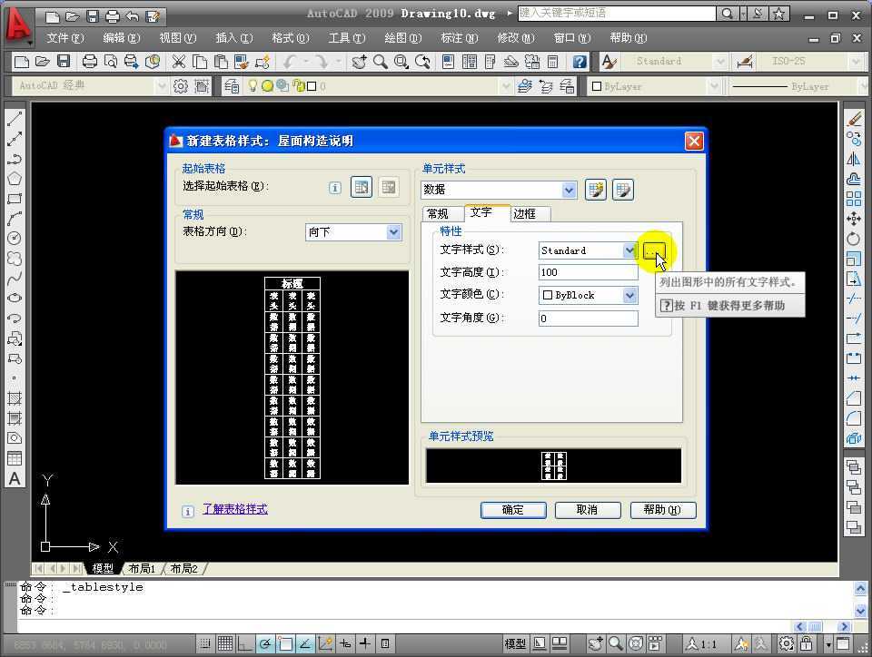The image size is (872, 657).
Task: Open the 格式 menu
Action: (x=291, y=38)
